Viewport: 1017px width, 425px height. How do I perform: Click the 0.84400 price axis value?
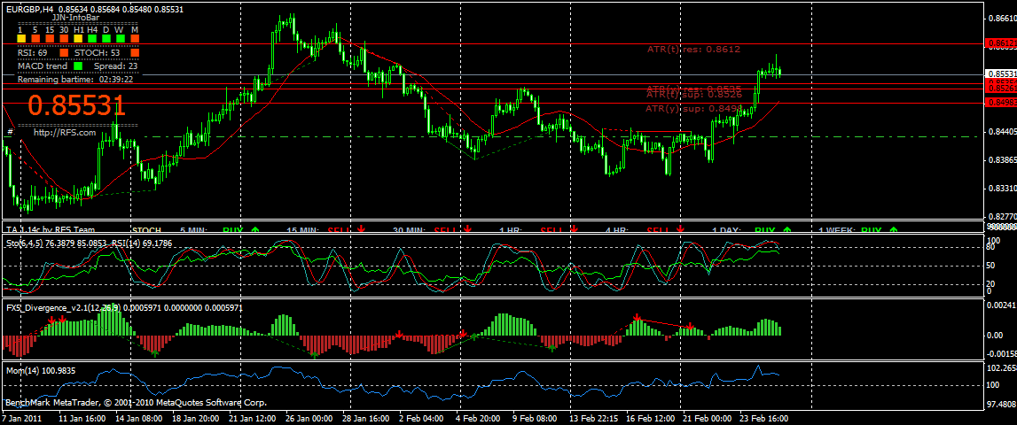[x=1001, y=132]
